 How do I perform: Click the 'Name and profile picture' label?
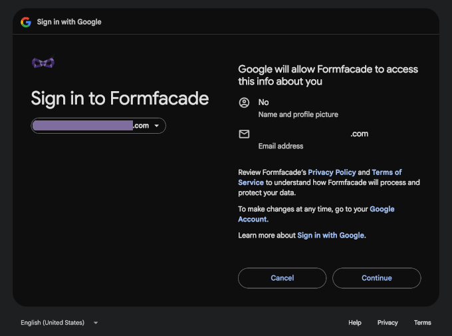click(x=298, y=114)
